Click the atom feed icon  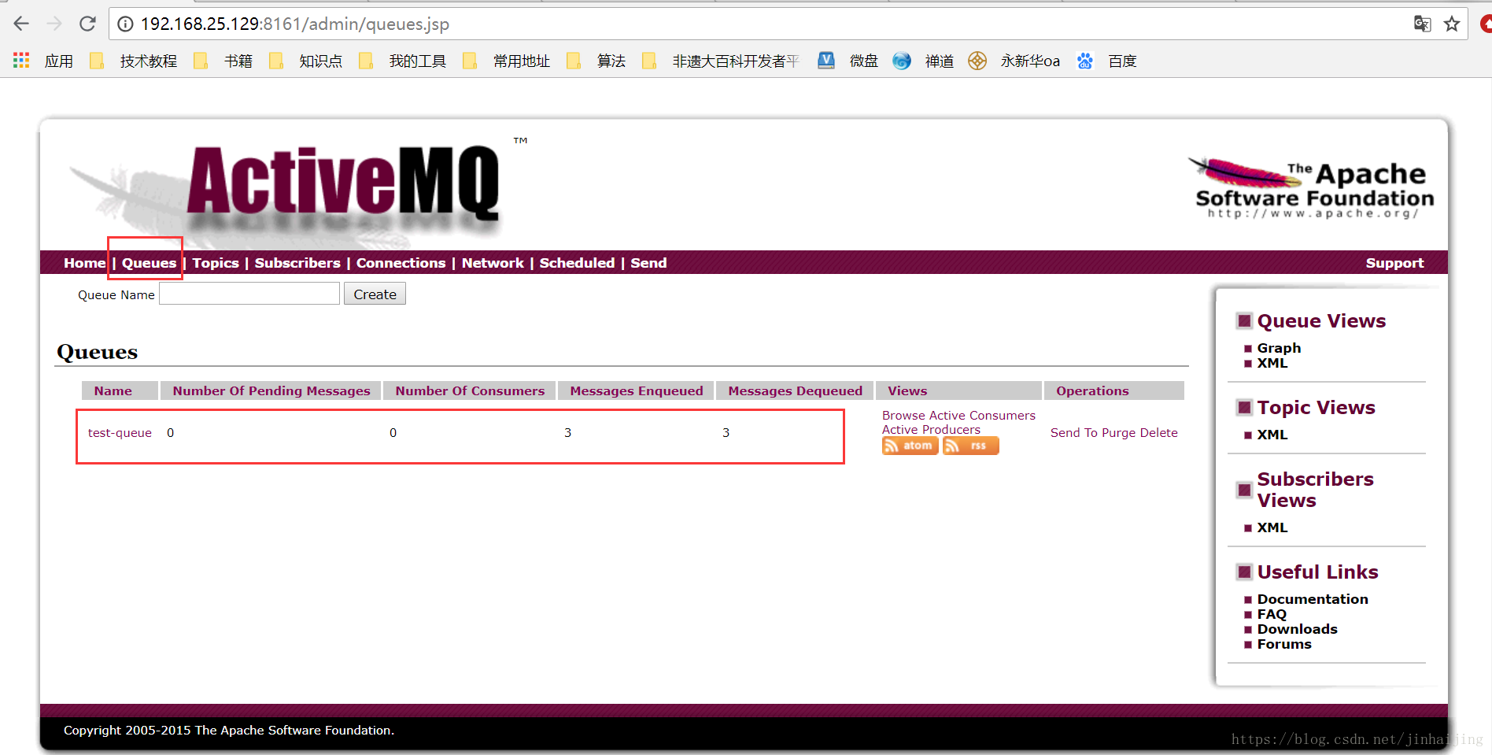coord(910,446)
